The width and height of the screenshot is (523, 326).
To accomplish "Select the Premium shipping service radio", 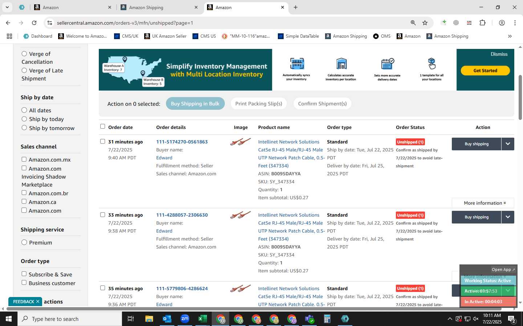I will coord(24,242).
